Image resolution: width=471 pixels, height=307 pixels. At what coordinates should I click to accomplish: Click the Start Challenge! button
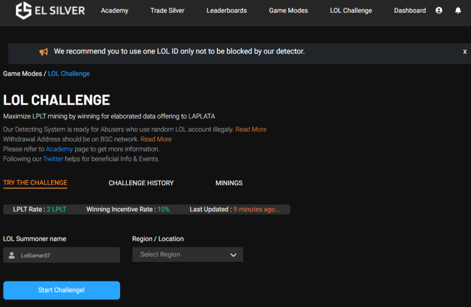point(62,290)
